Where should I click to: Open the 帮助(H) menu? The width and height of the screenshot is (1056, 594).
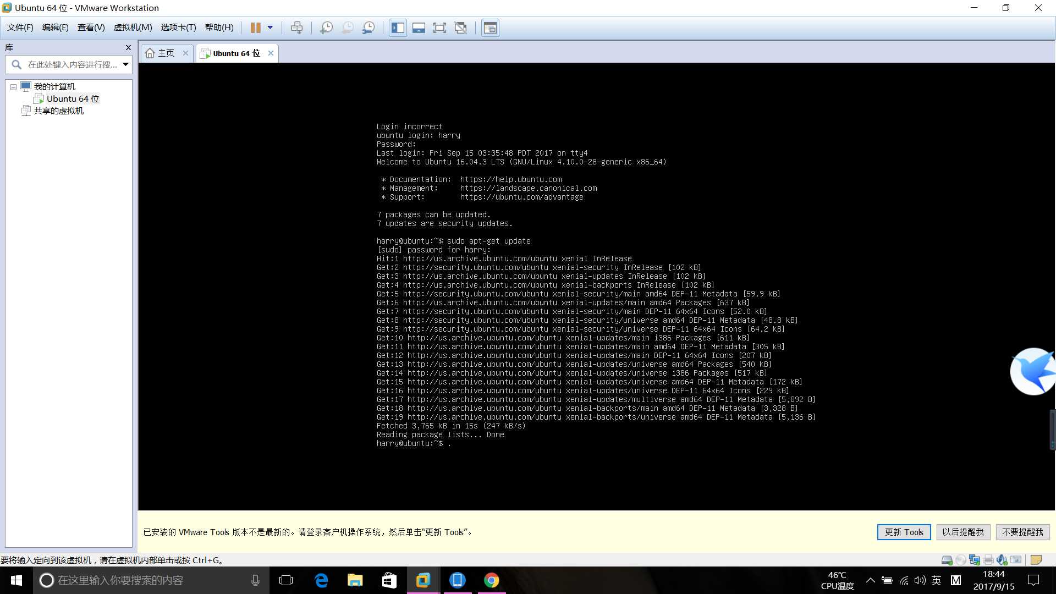point(219,28)
